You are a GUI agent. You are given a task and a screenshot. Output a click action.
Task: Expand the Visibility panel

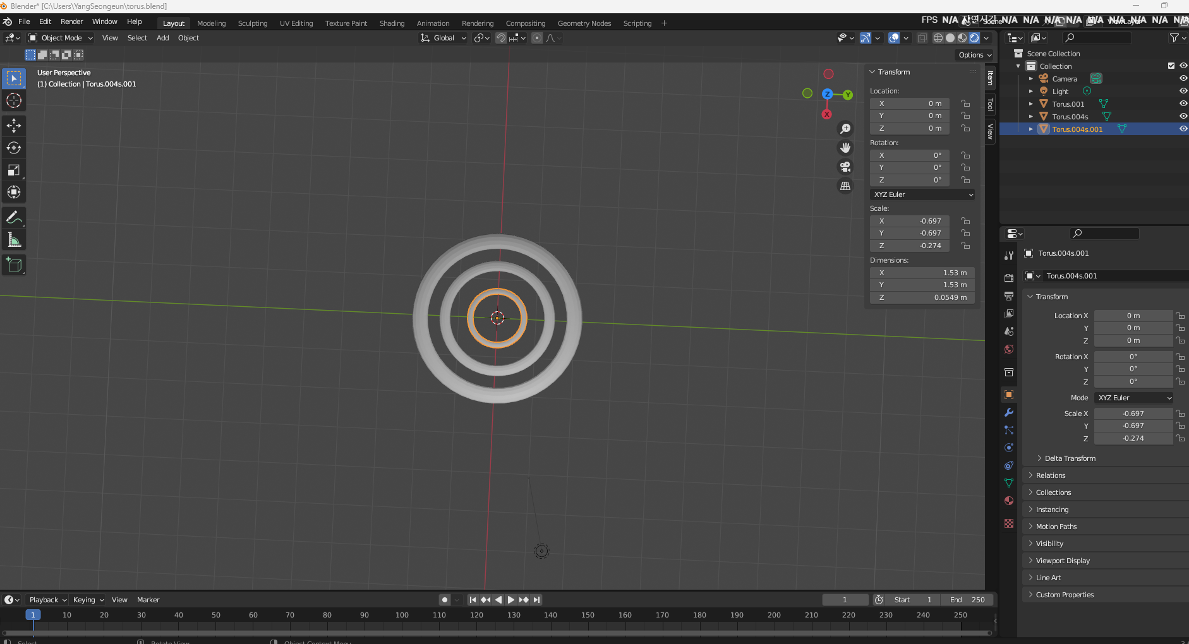1049,544
